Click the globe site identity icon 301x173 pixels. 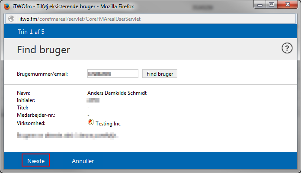[10, 19]
